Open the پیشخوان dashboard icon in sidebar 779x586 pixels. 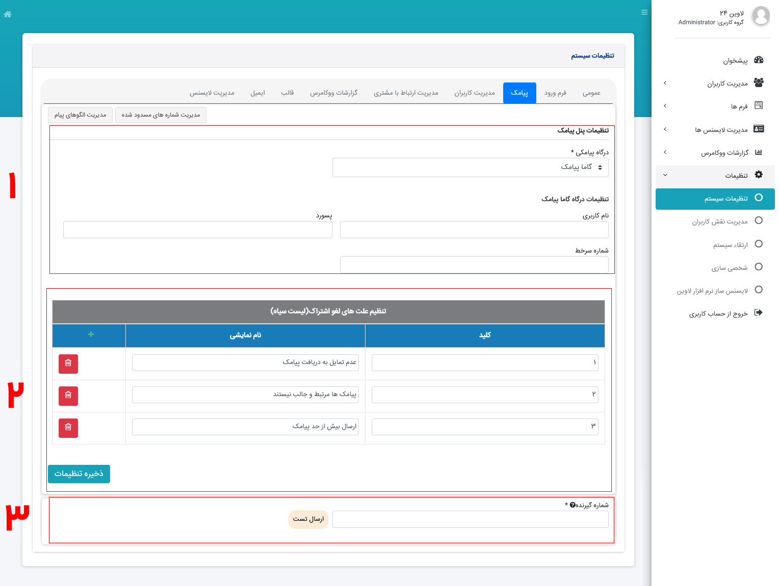(x=759, y=60)
